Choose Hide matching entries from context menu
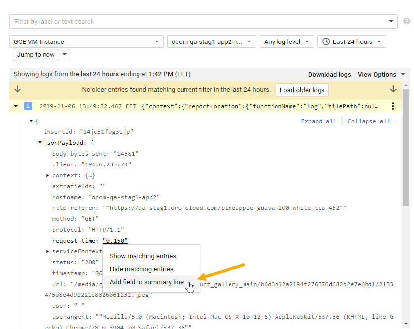The height and width of the screenshot is (329, 414). tap(141, 269)
